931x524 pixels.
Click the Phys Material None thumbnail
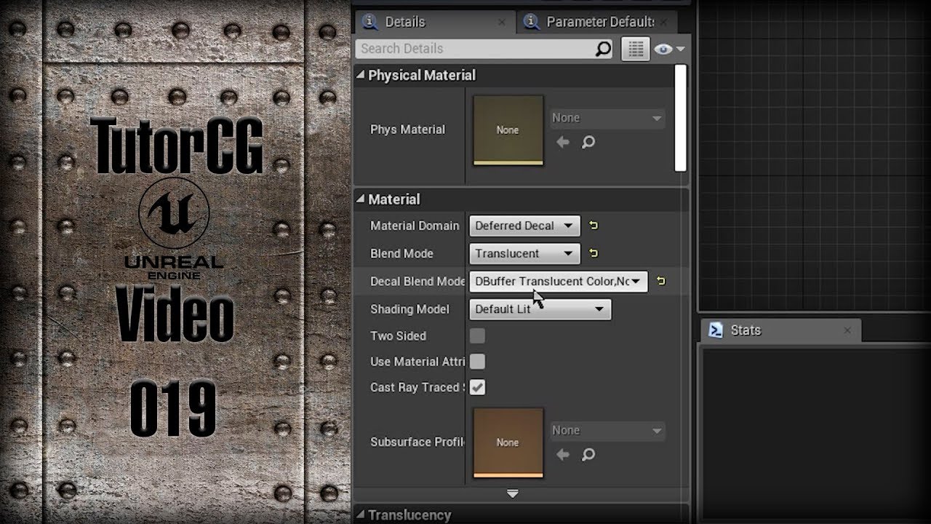pyautogui.click(x=508, y=130)
